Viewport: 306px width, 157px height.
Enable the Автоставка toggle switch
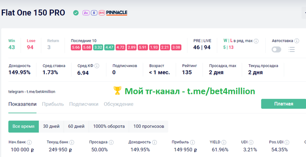pos(276,50)
